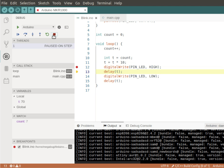Switch to the Problems panel tab
This screenshot has width=224, height=168.
coord(86,126)
